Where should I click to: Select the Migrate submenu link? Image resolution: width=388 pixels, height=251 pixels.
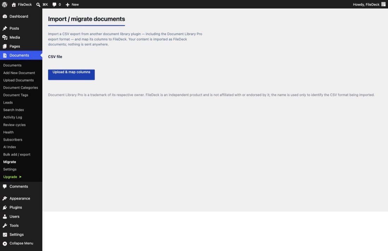10,162
